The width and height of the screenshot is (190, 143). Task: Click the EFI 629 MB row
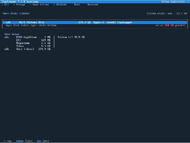pos(33,40)
